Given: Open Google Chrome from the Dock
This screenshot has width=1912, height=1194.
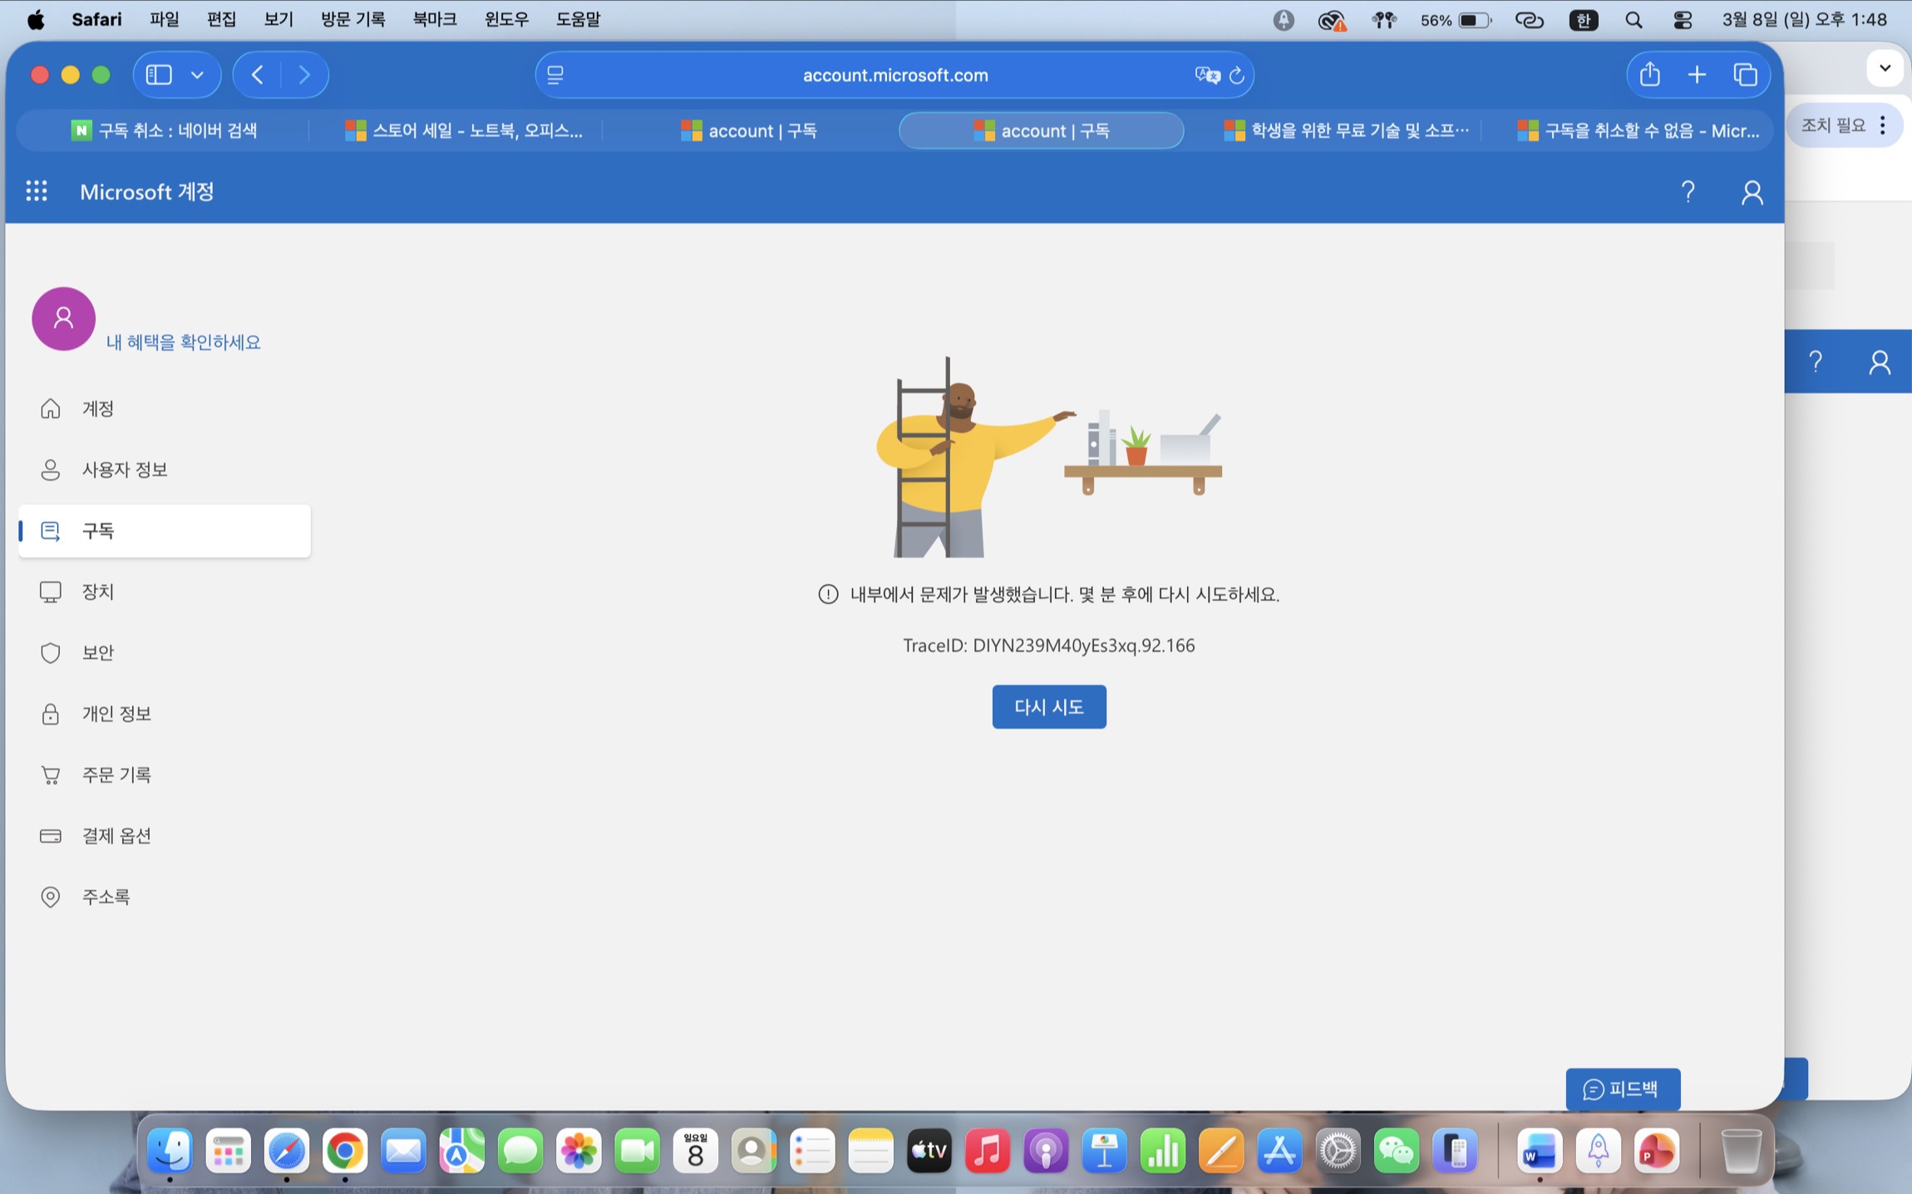Looking at the screenshot, I should pos(345,1151).
